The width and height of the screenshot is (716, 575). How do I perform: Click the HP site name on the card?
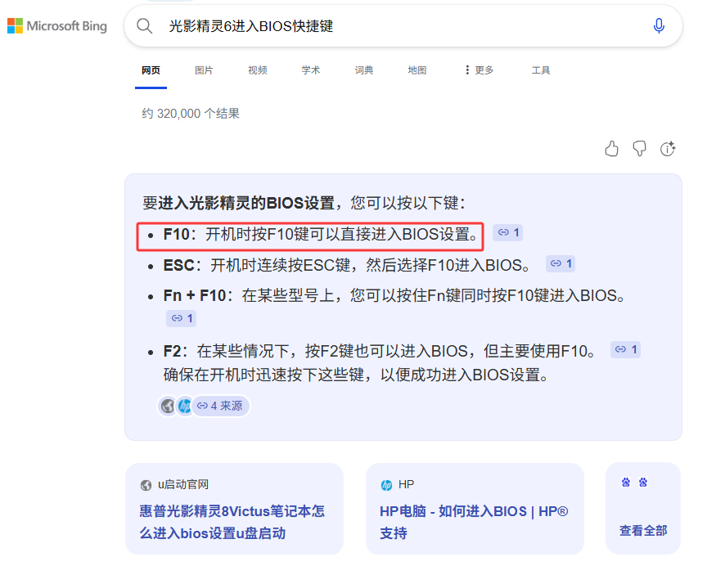tap(407, 485)
